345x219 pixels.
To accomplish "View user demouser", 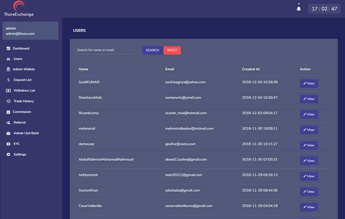I will [x=309, y=145].
